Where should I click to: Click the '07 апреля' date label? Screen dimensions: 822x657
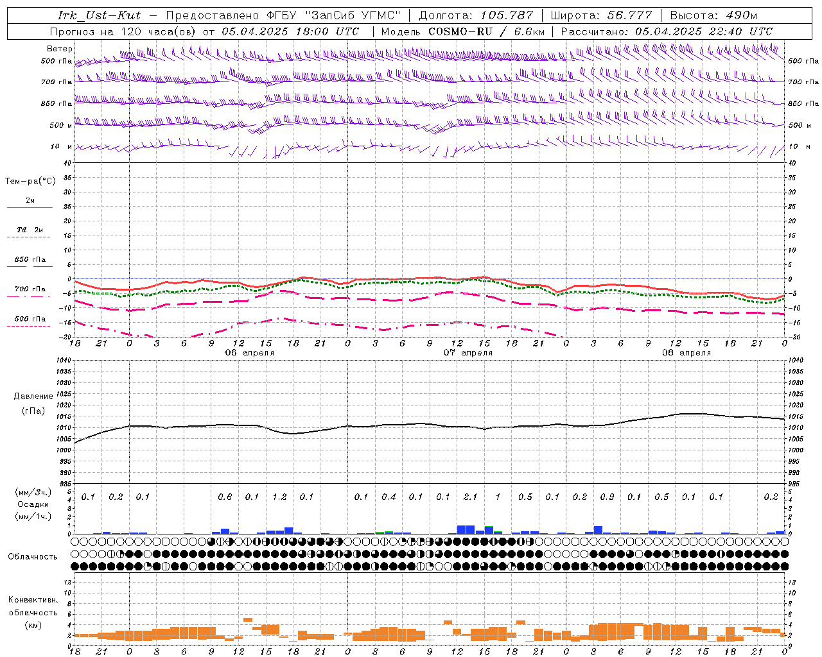[x=468, y=353]
